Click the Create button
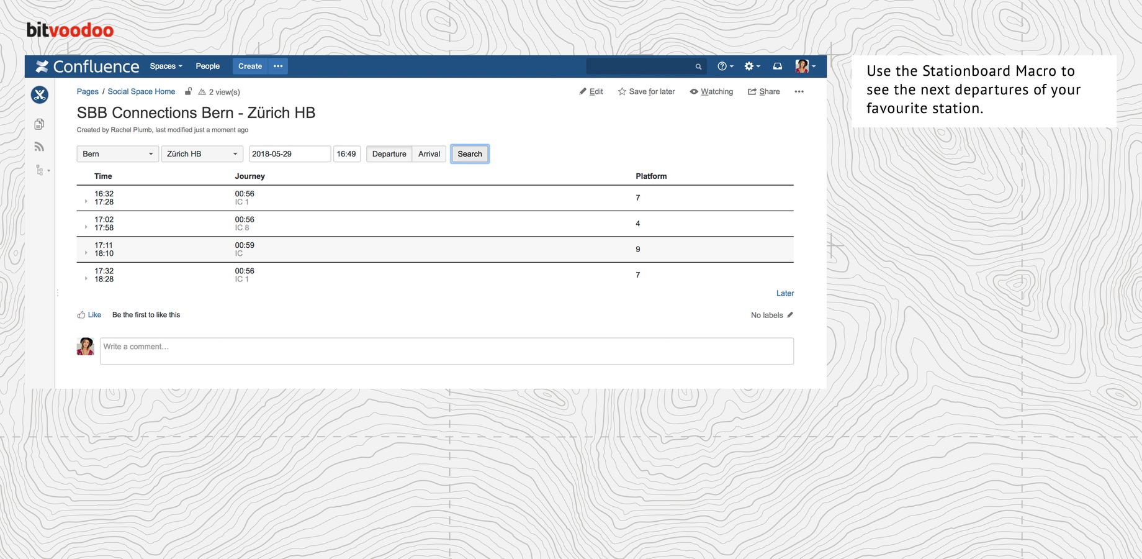The height and width of the screenshot is (559, 1142). [250, 66]
